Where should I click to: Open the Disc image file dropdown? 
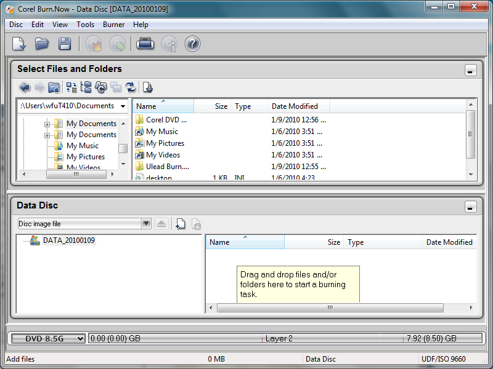point(146,224)
